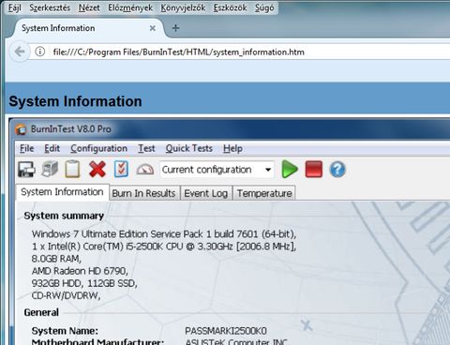Click the AMD Radeon HD 6790 line

(80, 271)
